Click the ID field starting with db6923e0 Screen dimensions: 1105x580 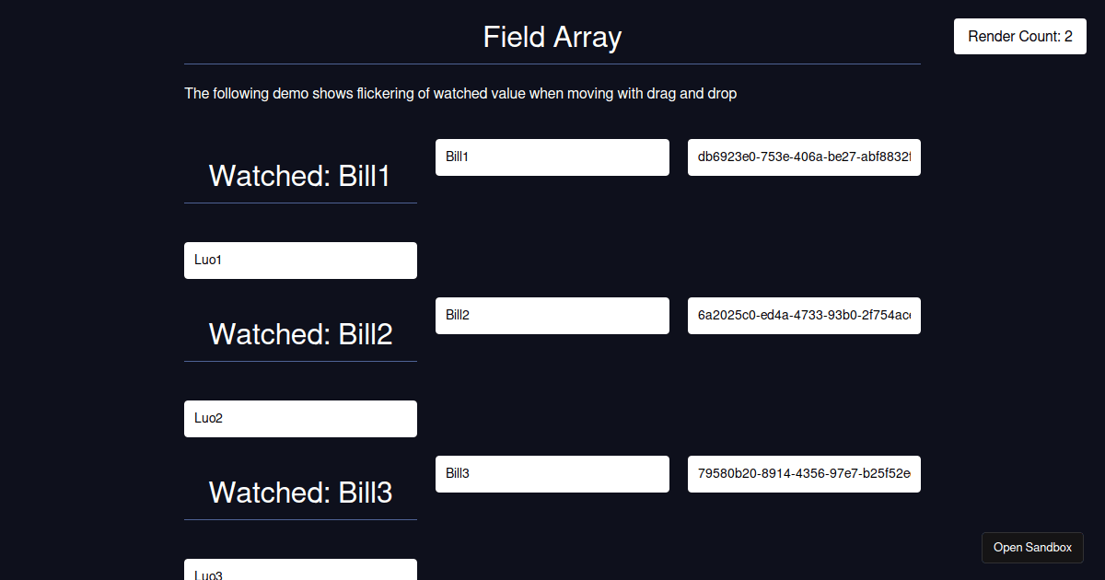coord(804,157)
